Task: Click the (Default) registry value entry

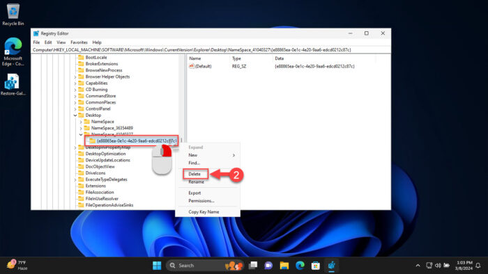Action: pos(201,66)
